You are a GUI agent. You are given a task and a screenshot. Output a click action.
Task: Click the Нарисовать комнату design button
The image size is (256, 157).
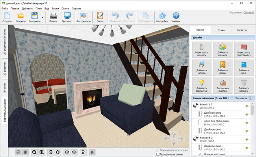click(202, 50)
